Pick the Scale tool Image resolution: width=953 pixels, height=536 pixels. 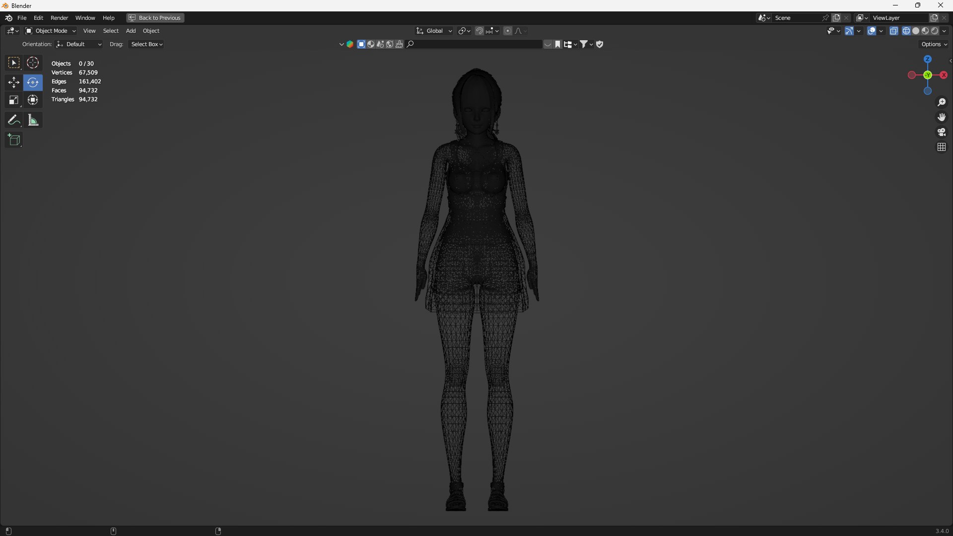point(14,100)
